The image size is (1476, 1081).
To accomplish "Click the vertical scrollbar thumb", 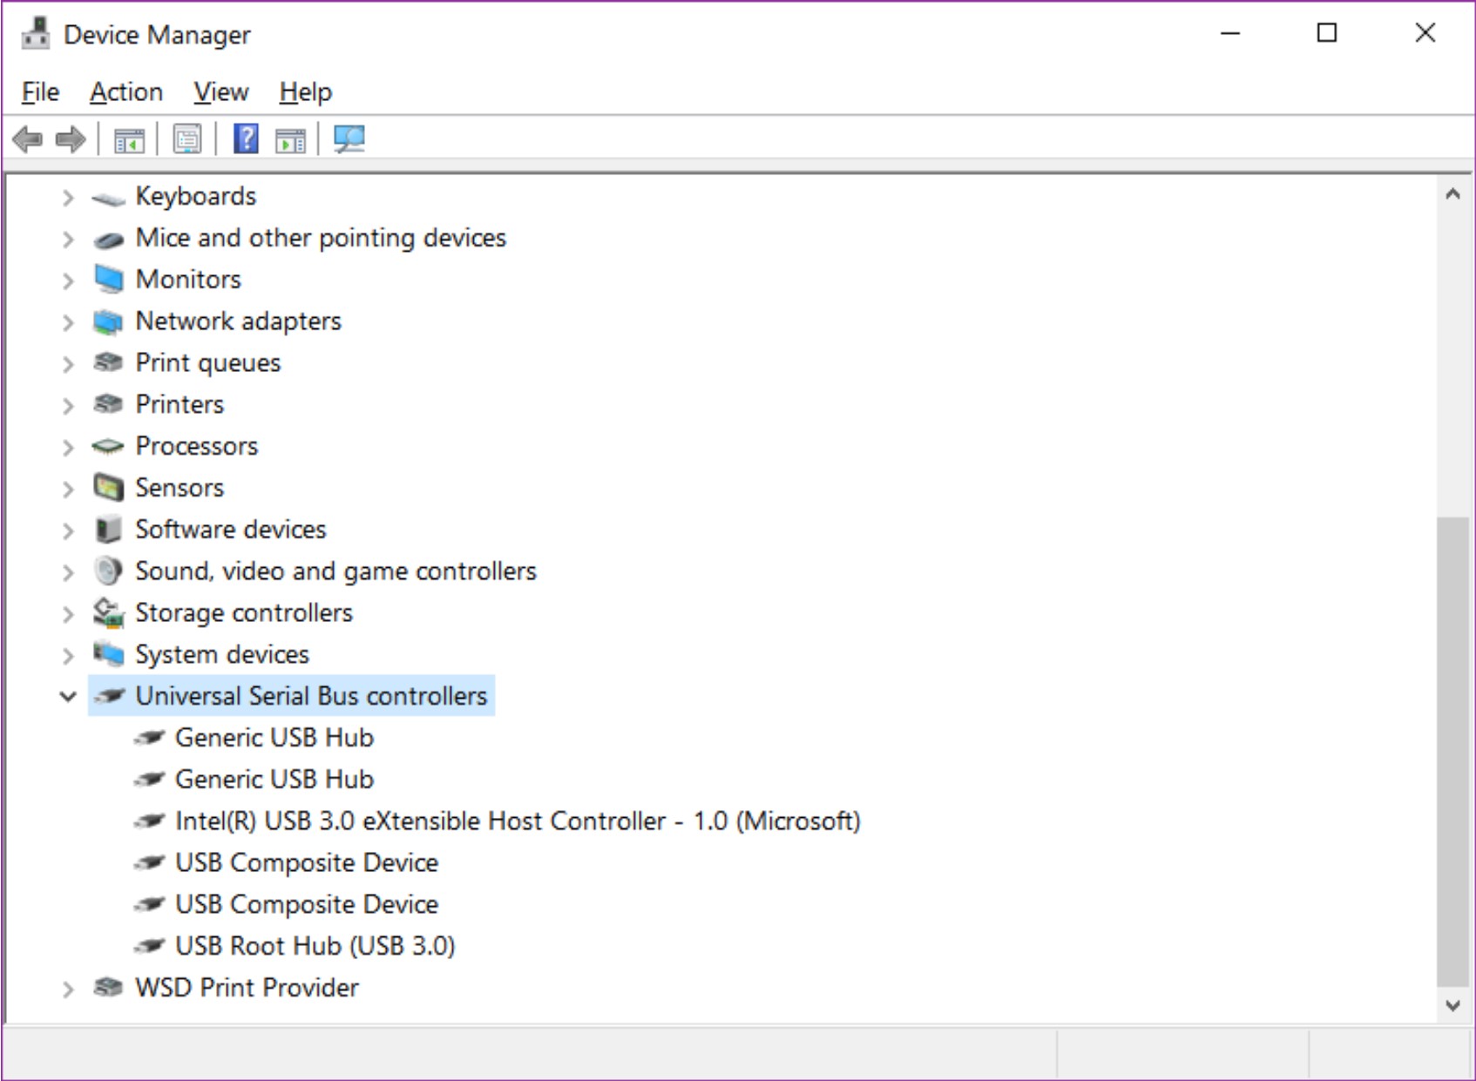I will [1452, 749].
